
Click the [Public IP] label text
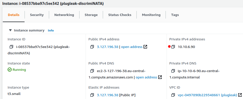coord(127,95)
